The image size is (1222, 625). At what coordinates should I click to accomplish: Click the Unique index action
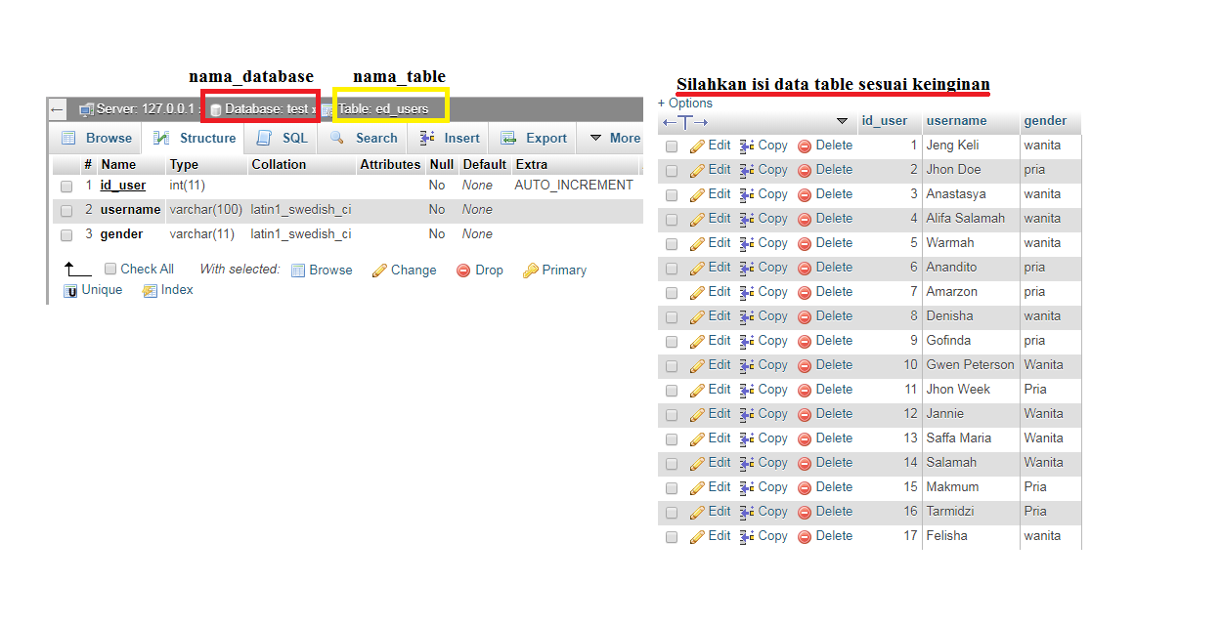tap(94, 290)
